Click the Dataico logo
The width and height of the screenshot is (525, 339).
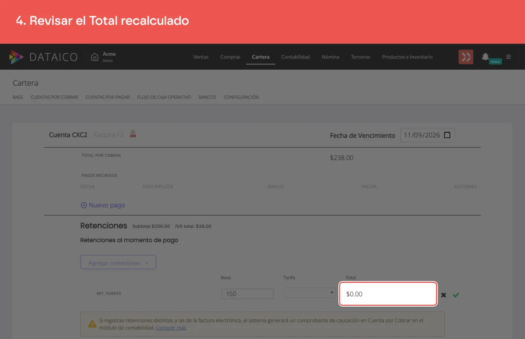[43, 57]
